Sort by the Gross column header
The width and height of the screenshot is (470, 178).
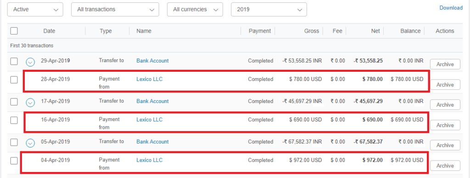click(x=312, y=31)
